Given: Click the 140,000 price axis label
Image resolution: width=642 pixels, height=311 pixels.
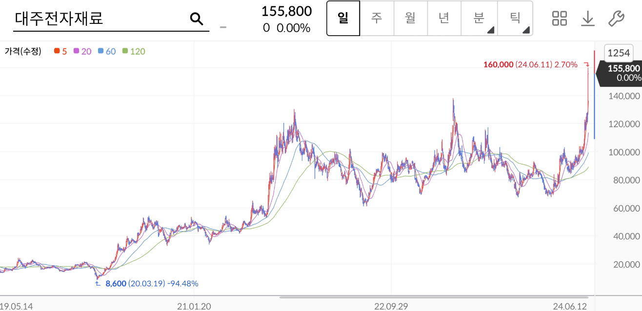Looking at the screenshot, I should [624, 96].
